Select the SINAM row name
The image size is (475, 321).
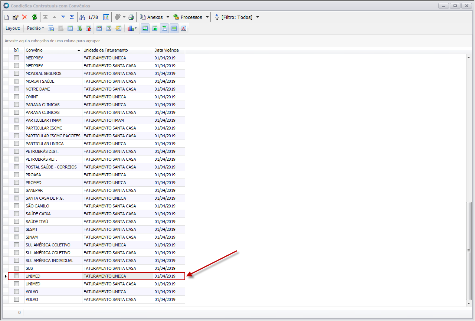pos(32,237)
